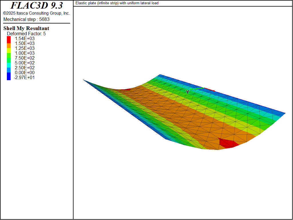Select the Shell My Resultant legend heading
293x220 pixels.
click(x=26, y=28)
